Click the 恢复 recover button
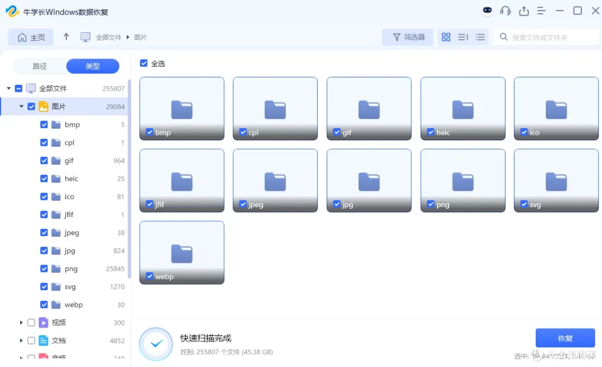602x367 pixels. click(x=565, y=338)
